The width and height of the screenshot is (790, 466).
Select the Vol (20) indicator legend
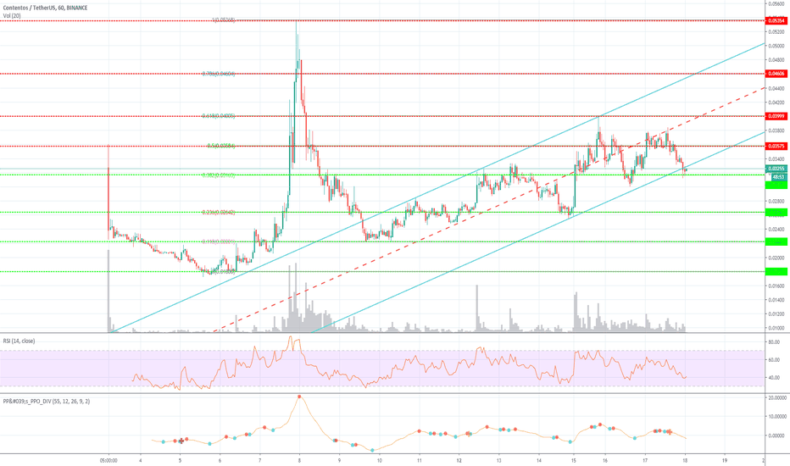[x=12, y=16]
